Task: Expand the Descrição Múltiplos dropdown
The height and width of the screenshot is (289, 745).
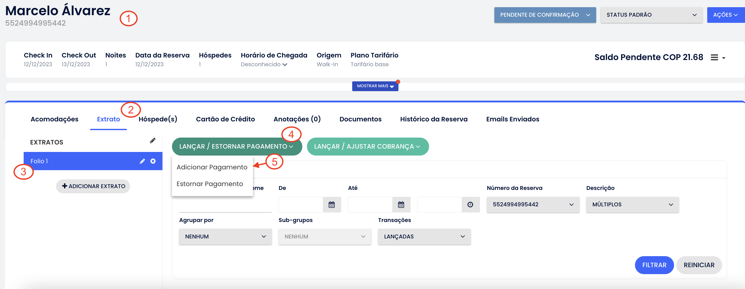Action: [632, 205]
